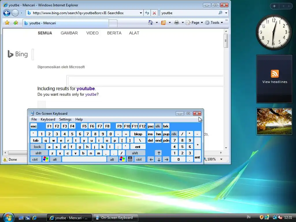The image size is (296, 222).
Task: Open the File menu in On-Screen Keyboard
Action: pyautogui.click(x=34, y=119)
